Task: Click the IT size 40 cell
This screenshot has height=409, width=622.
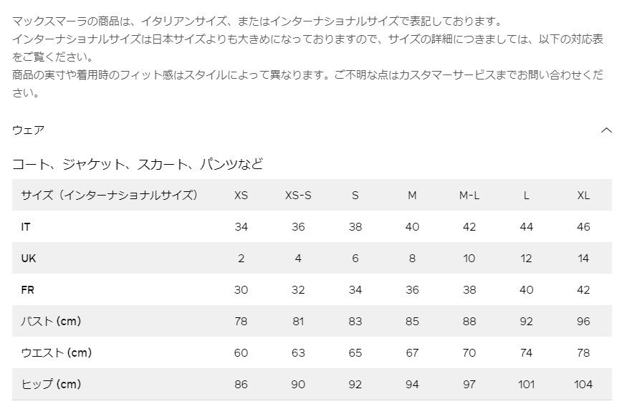Action: pyautogui.click(x=412, y=227)
